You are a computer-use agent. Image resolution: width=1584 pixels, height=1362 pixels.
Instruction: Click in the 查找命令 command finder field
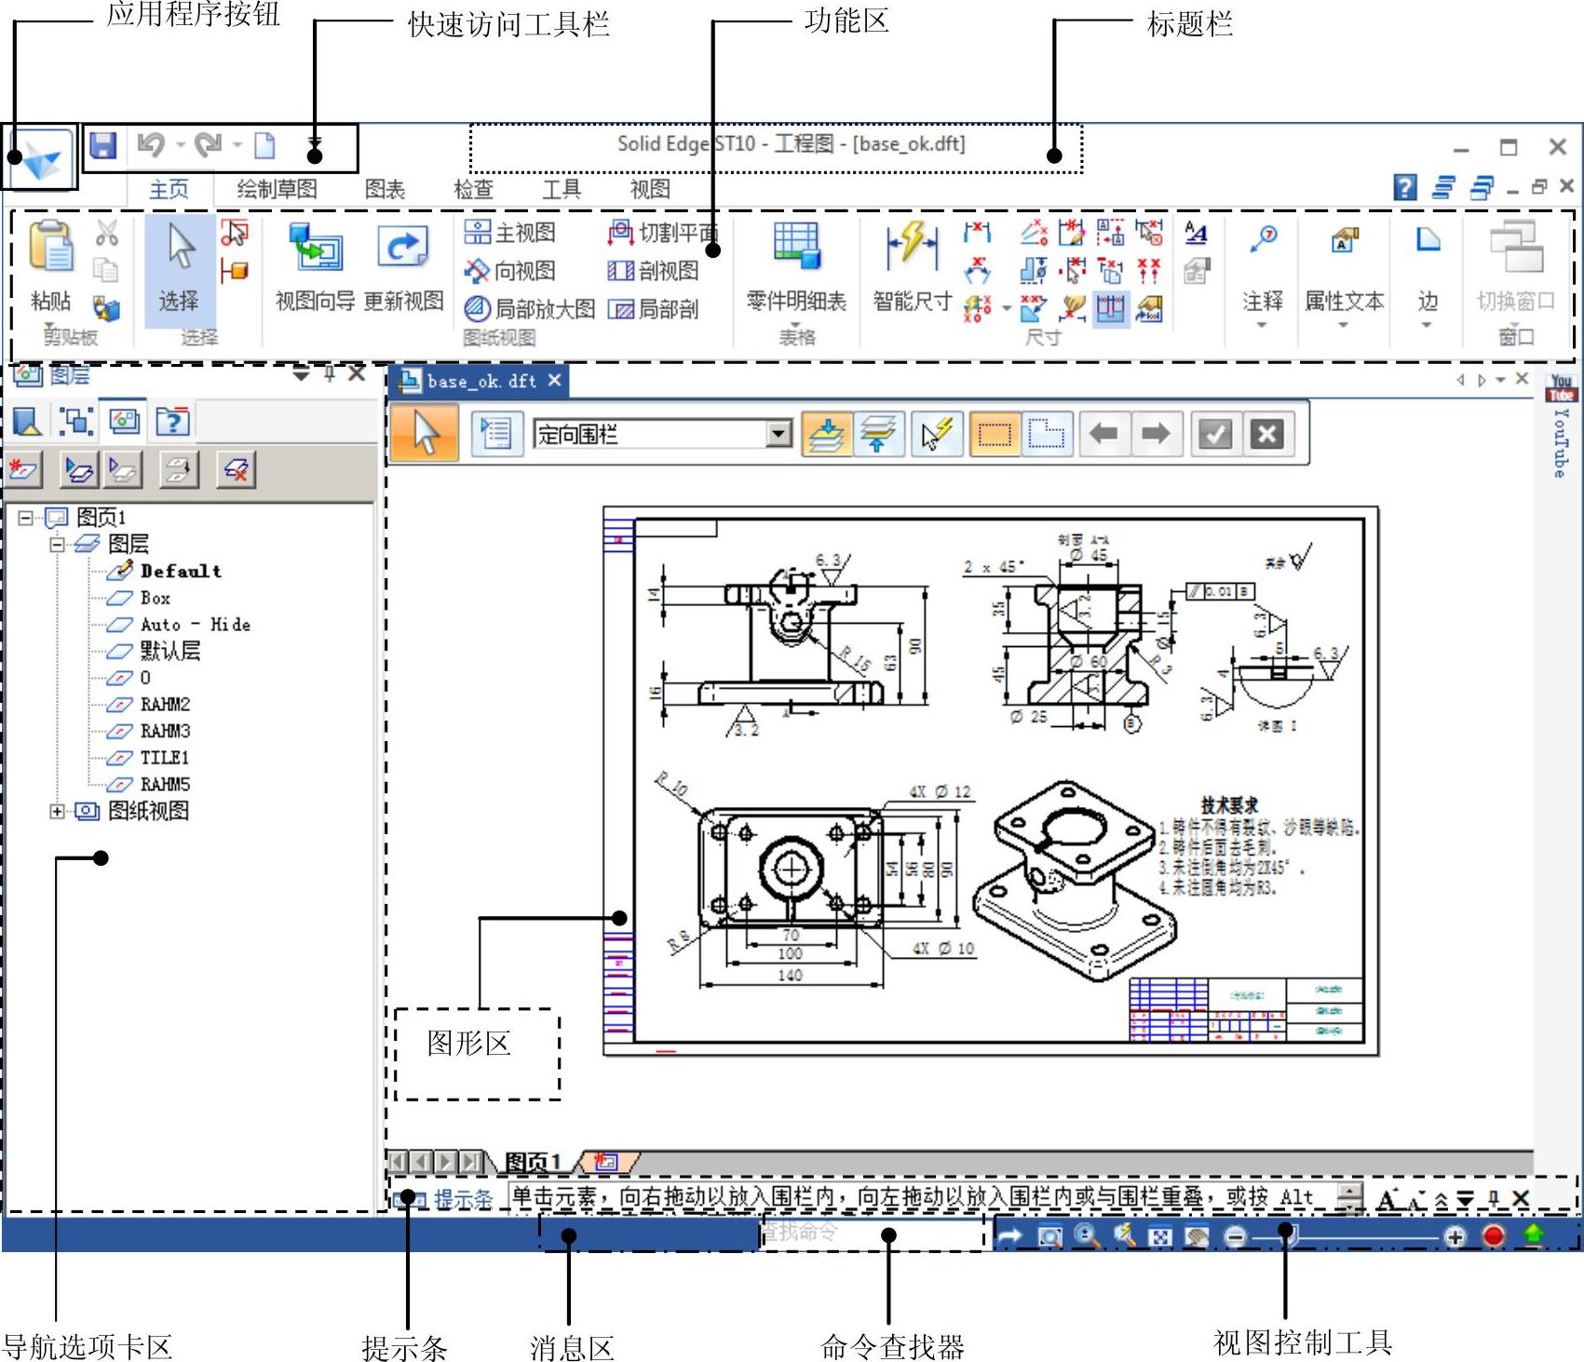pos(872,1233)
